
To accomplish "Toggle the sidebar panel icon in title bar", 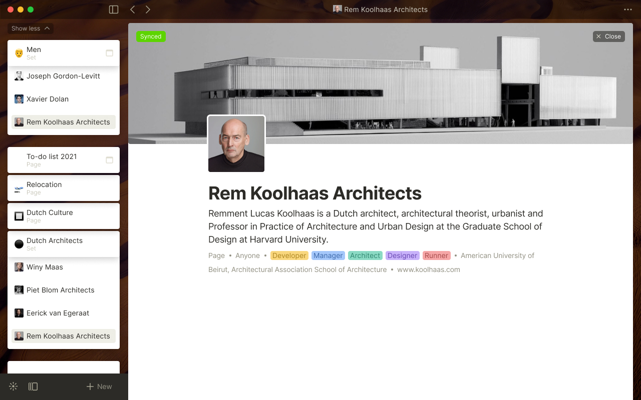I will 114,9.
